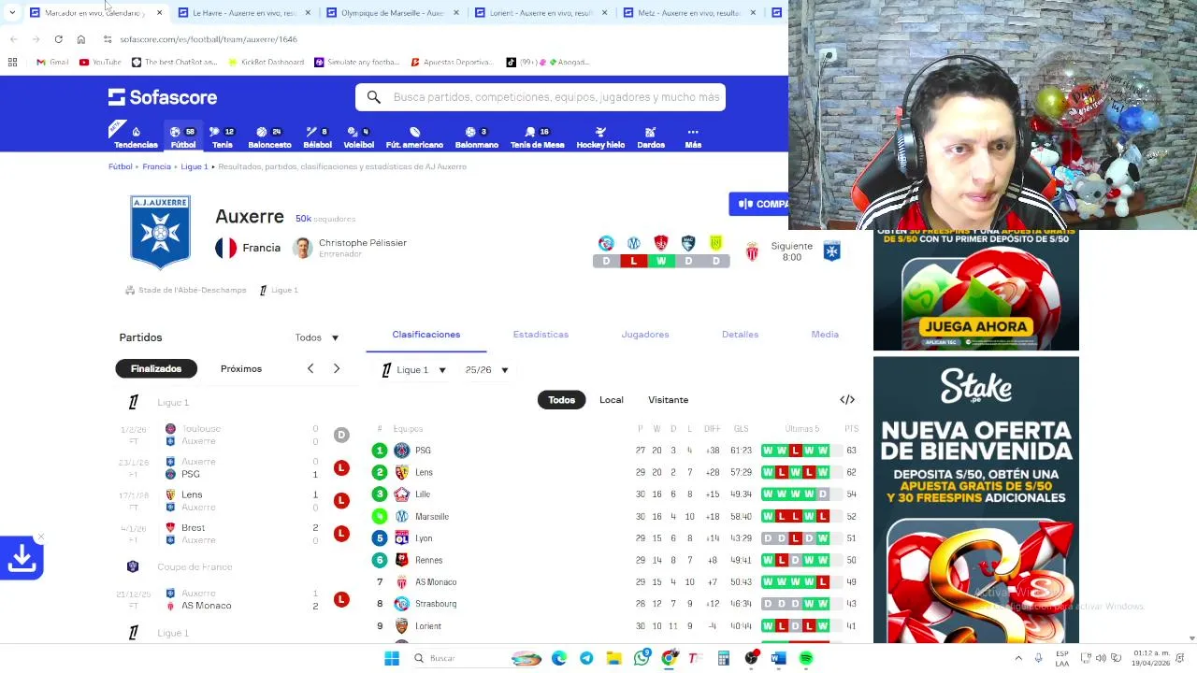Click the Comparar button

[758, 204]
